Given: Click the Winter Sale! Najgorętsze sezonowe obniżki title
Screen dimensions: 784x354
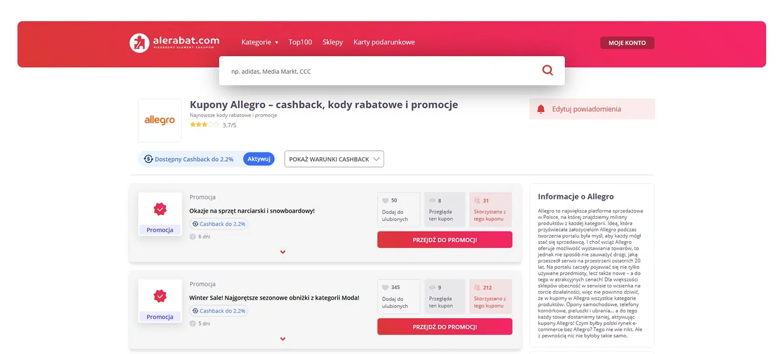Looking at the screenshot, I should coord(274,298).
